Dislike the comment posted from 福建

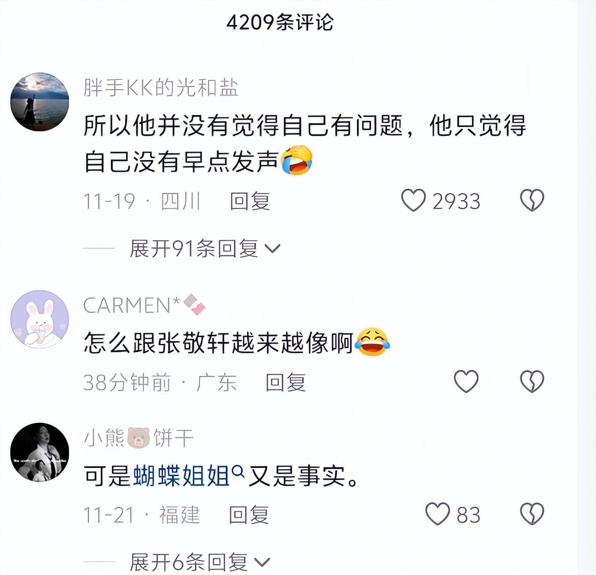(532, 514)
